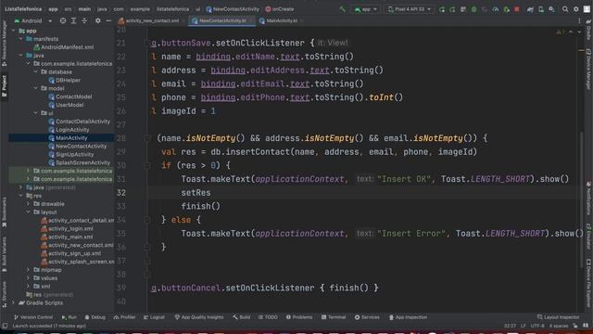Viewport: 593px width, 334px height.
Task: Collapse the manifests folder
Action: pyautogui.click(x=20, y=39)
